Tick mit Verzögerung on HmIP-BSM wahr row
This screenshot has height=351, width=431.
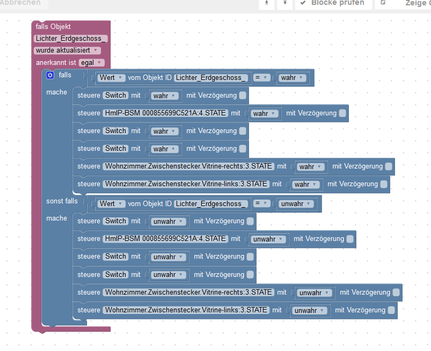(342, 113)
